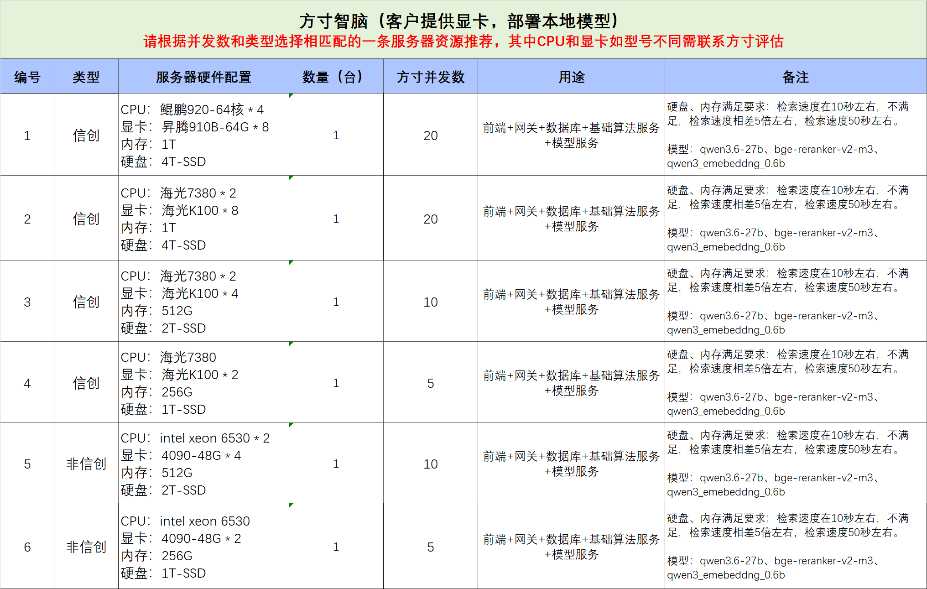This screenshot has width=927, height=589.
Task: Click the 信创 type cell in row 1
Action: [x=86, y=135]
